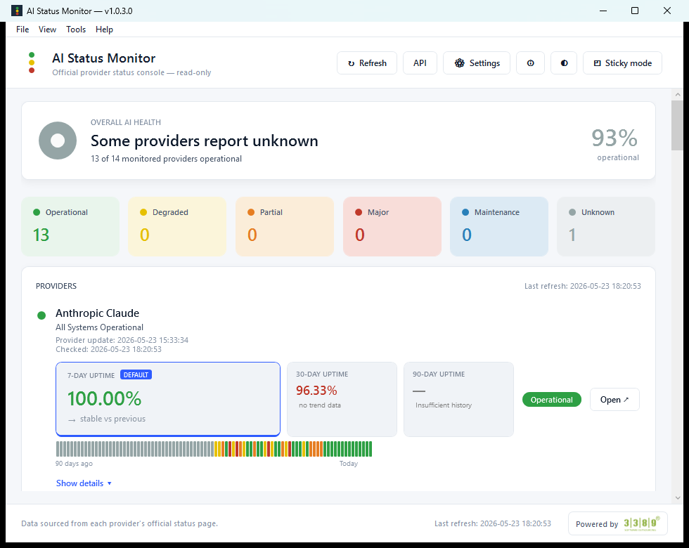The height and width of the screenshot is (548, 689).
Task: Open the File menu
Action: pyautogui.click(x=22, y=30)
